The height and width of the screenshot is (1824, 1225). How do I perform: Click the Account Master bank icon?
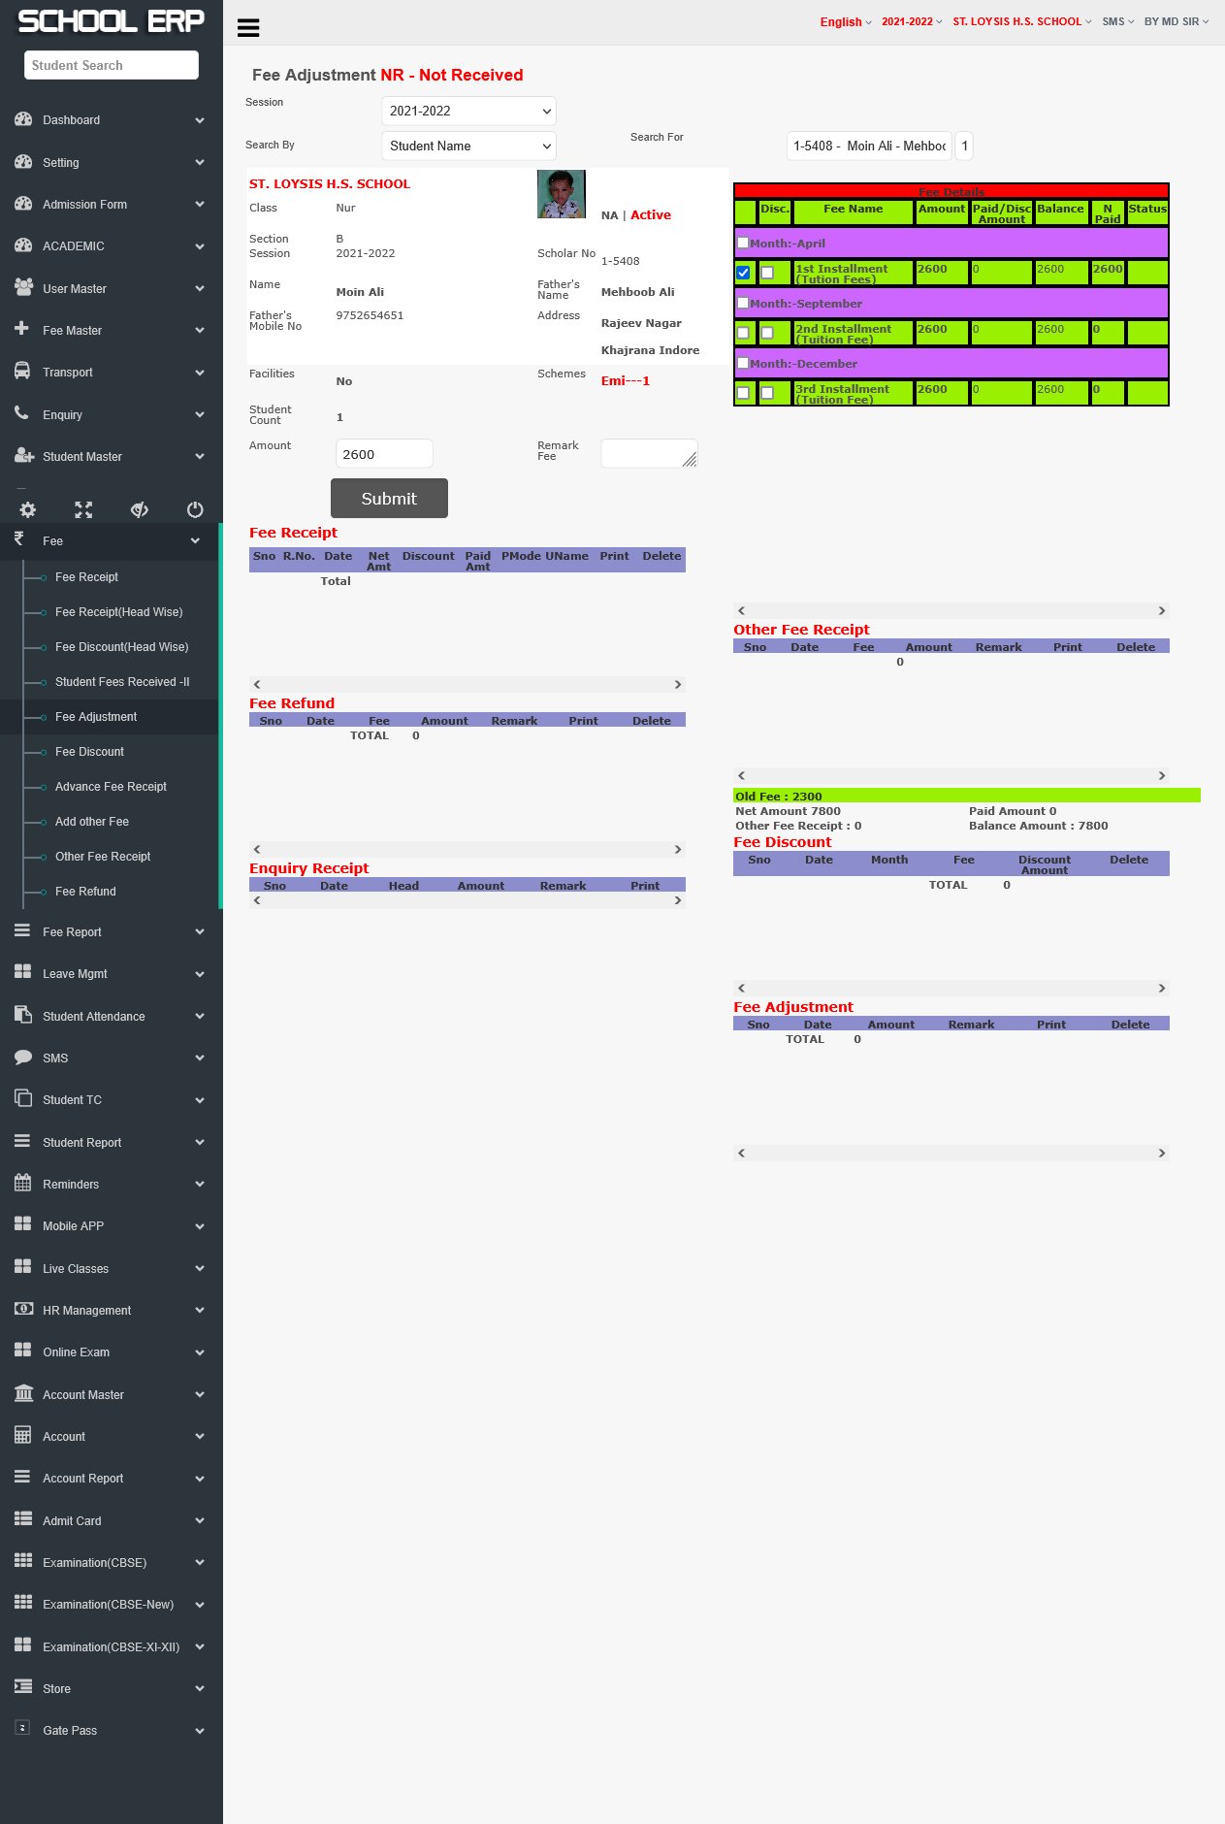(x=23, y=1393)
